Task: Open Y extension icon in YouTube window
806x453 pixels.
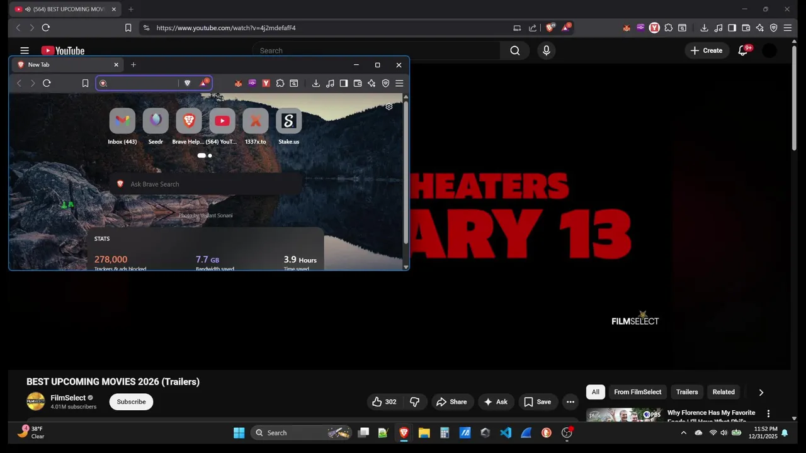Action: tap(654, 28)
